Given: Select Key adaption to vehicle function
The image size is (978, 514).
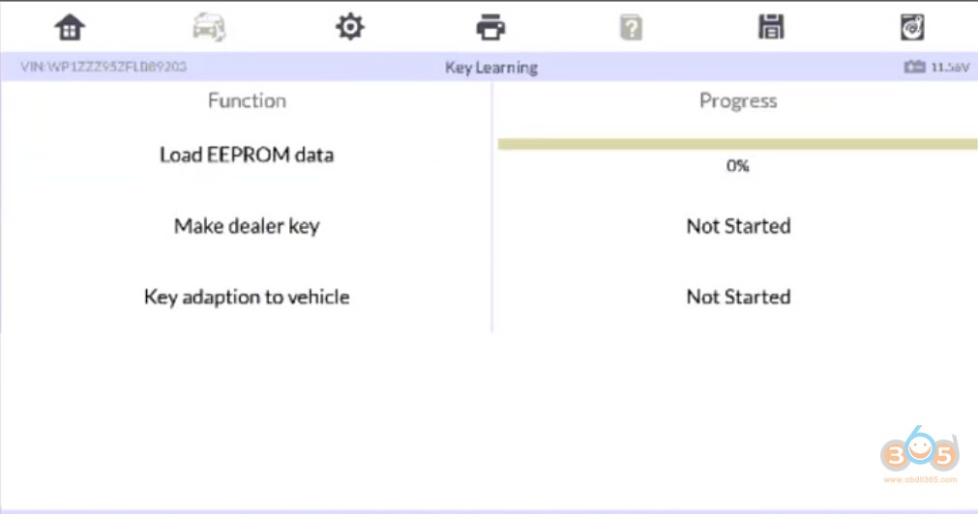Looking at the screenshot, I should coord(247,297).
